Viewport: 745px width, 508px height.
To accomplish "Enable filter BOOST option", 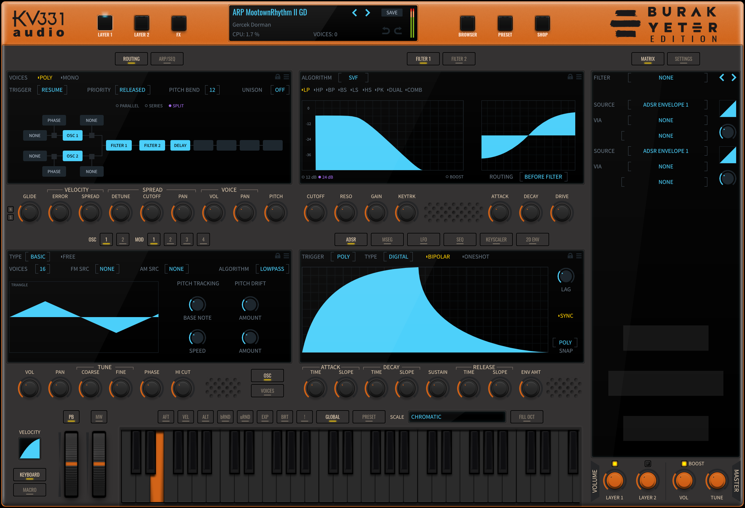I will tap(454, 177).
